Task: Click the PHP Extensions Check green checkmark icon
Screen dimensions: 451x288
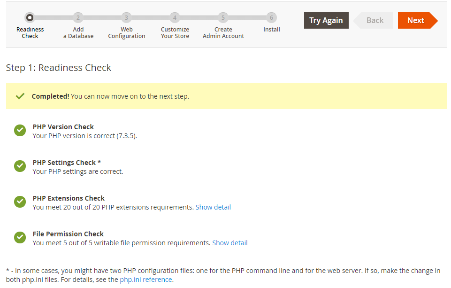Action: pos(20,202)
